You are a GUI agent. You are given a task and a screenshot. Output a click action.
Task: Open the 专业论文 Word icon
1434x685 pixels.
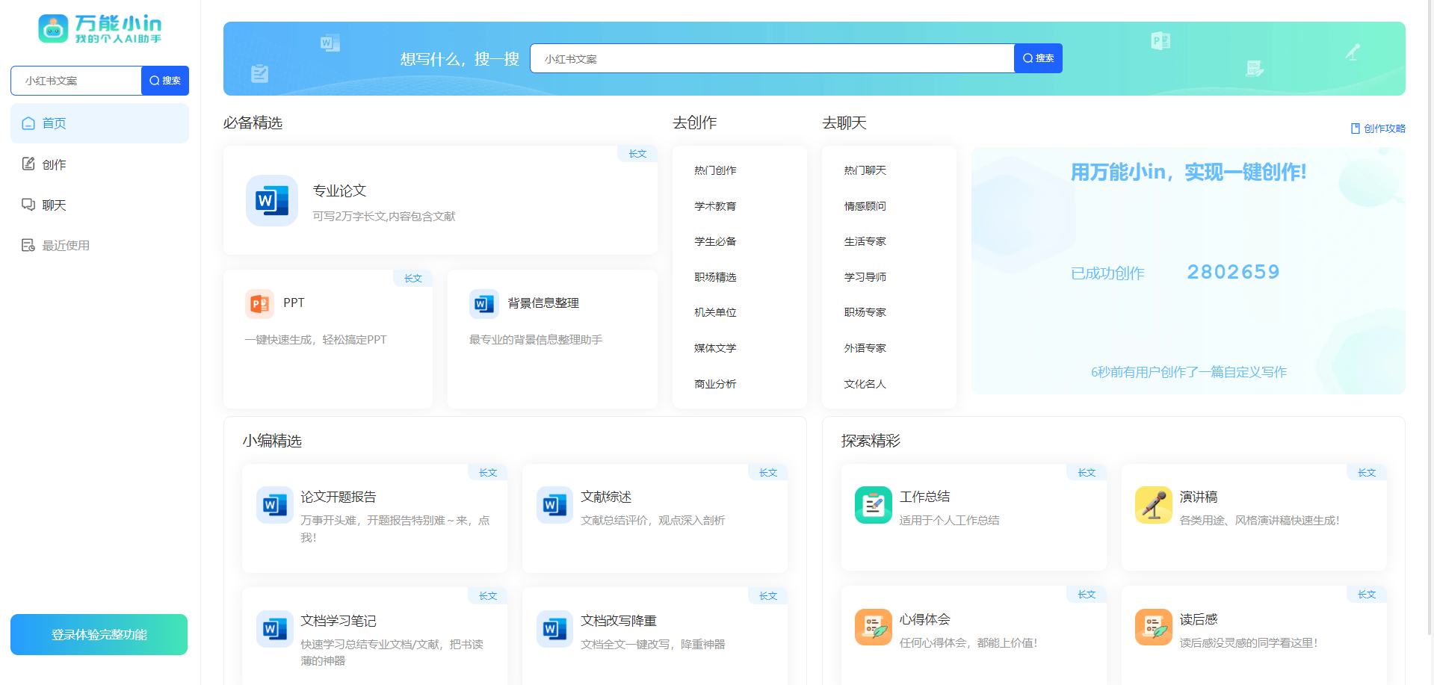tap(271, 200)
